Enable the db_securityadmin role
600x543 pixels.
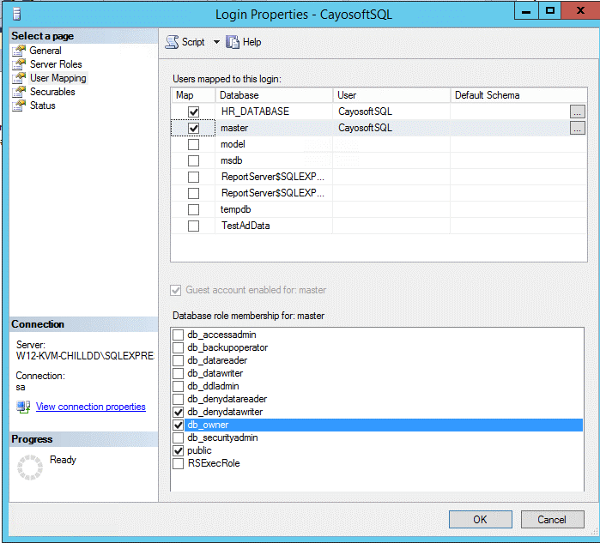pyautogui.click(x=178, y=437)
